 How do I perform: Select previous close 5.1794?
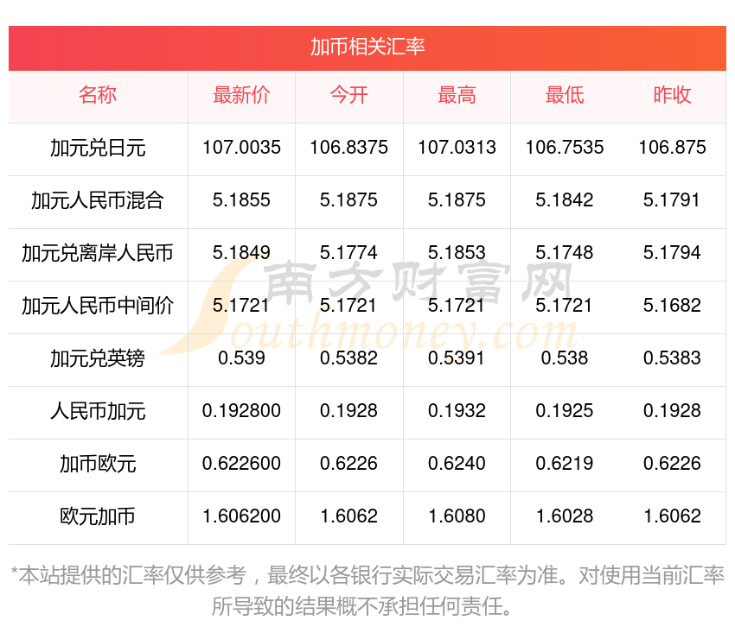click(x=672, y=253)
